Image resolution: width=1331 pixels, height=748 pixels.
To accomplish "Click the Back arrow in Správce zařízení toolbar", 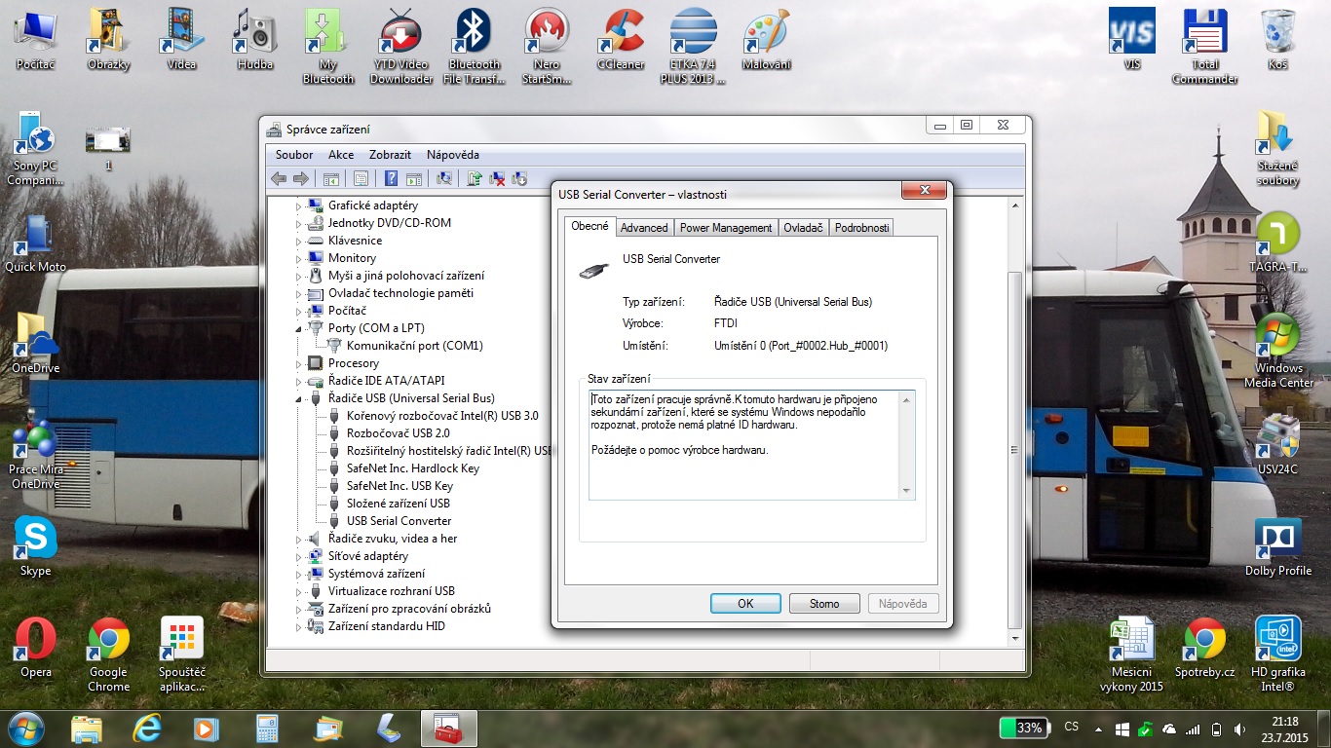I will tap(279, 178).
